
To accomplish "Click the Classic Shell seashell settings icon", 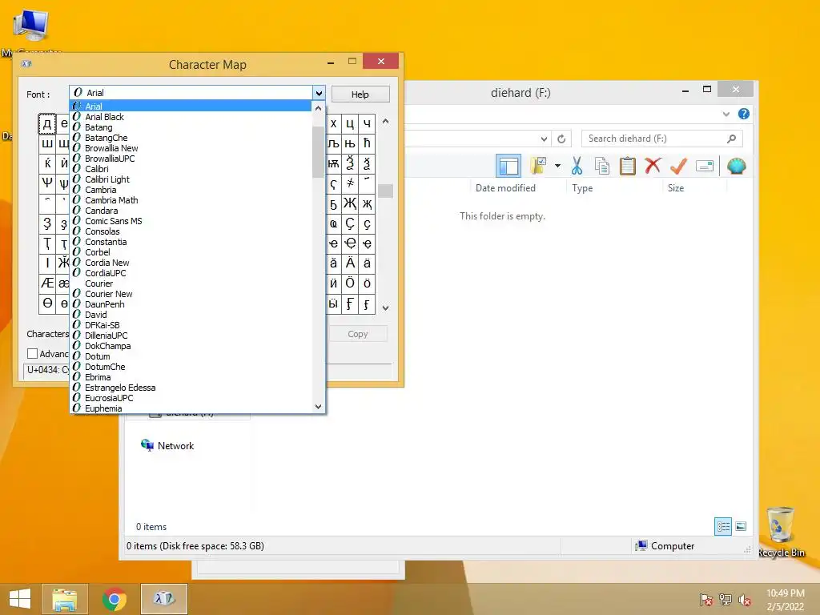I will tap(737, 167).
